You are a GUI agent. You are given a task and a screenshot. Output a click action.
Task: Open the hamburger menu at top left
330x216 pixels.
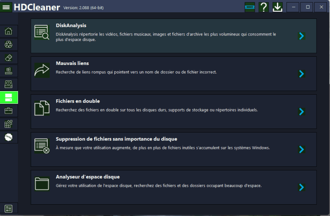tap(6, 7)
